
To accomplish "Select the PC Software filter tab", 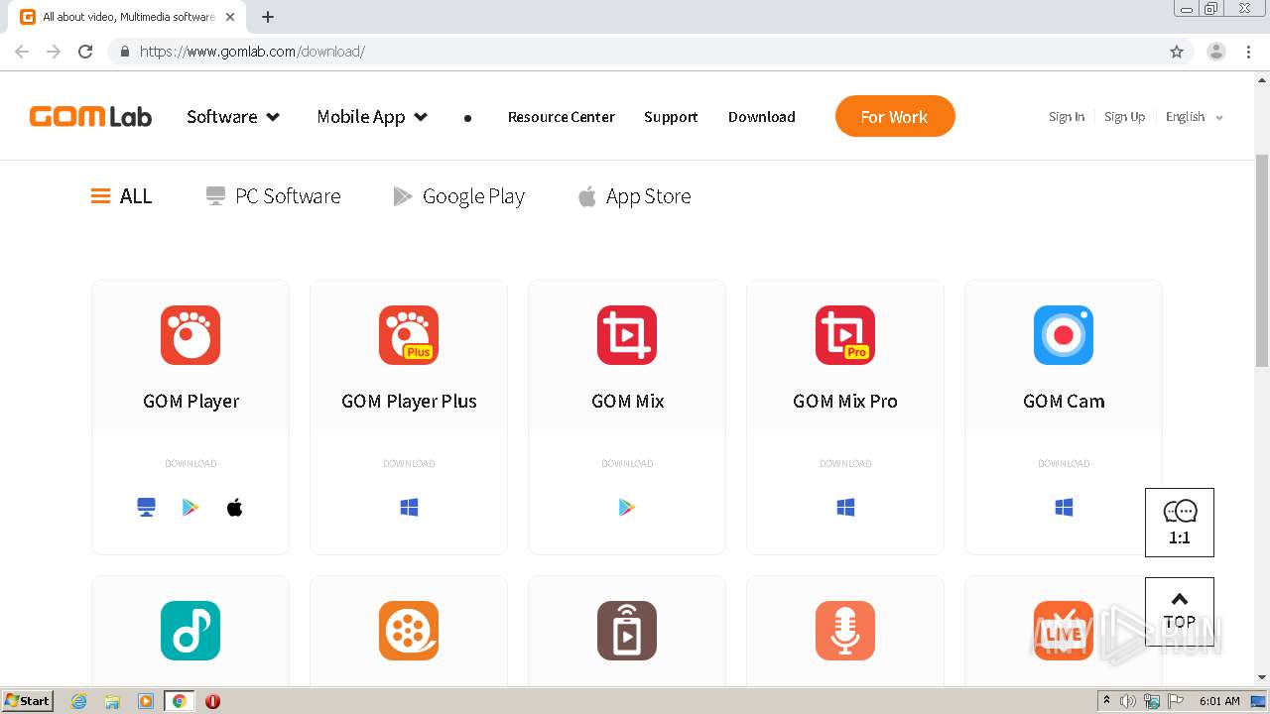I will tap(273, 196).
